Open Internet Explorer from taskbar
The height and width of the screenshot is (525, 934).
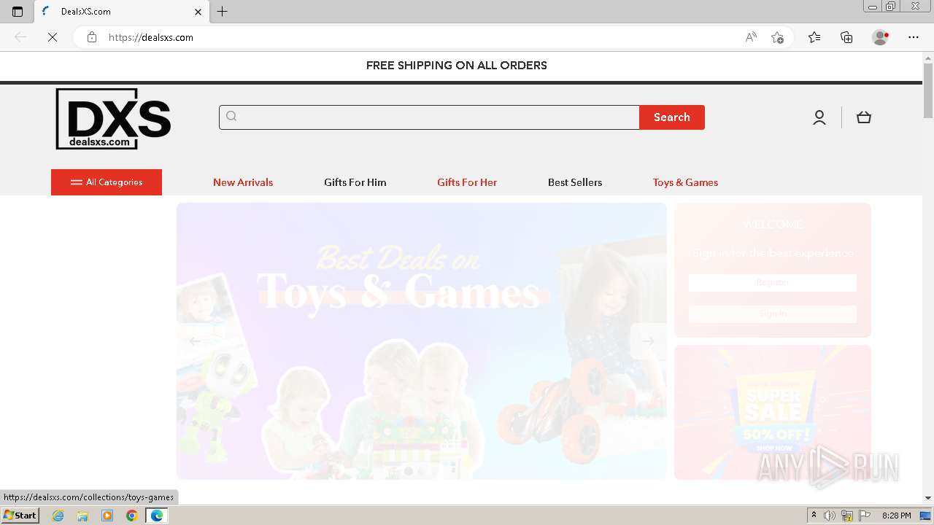[x=58, y=516]
